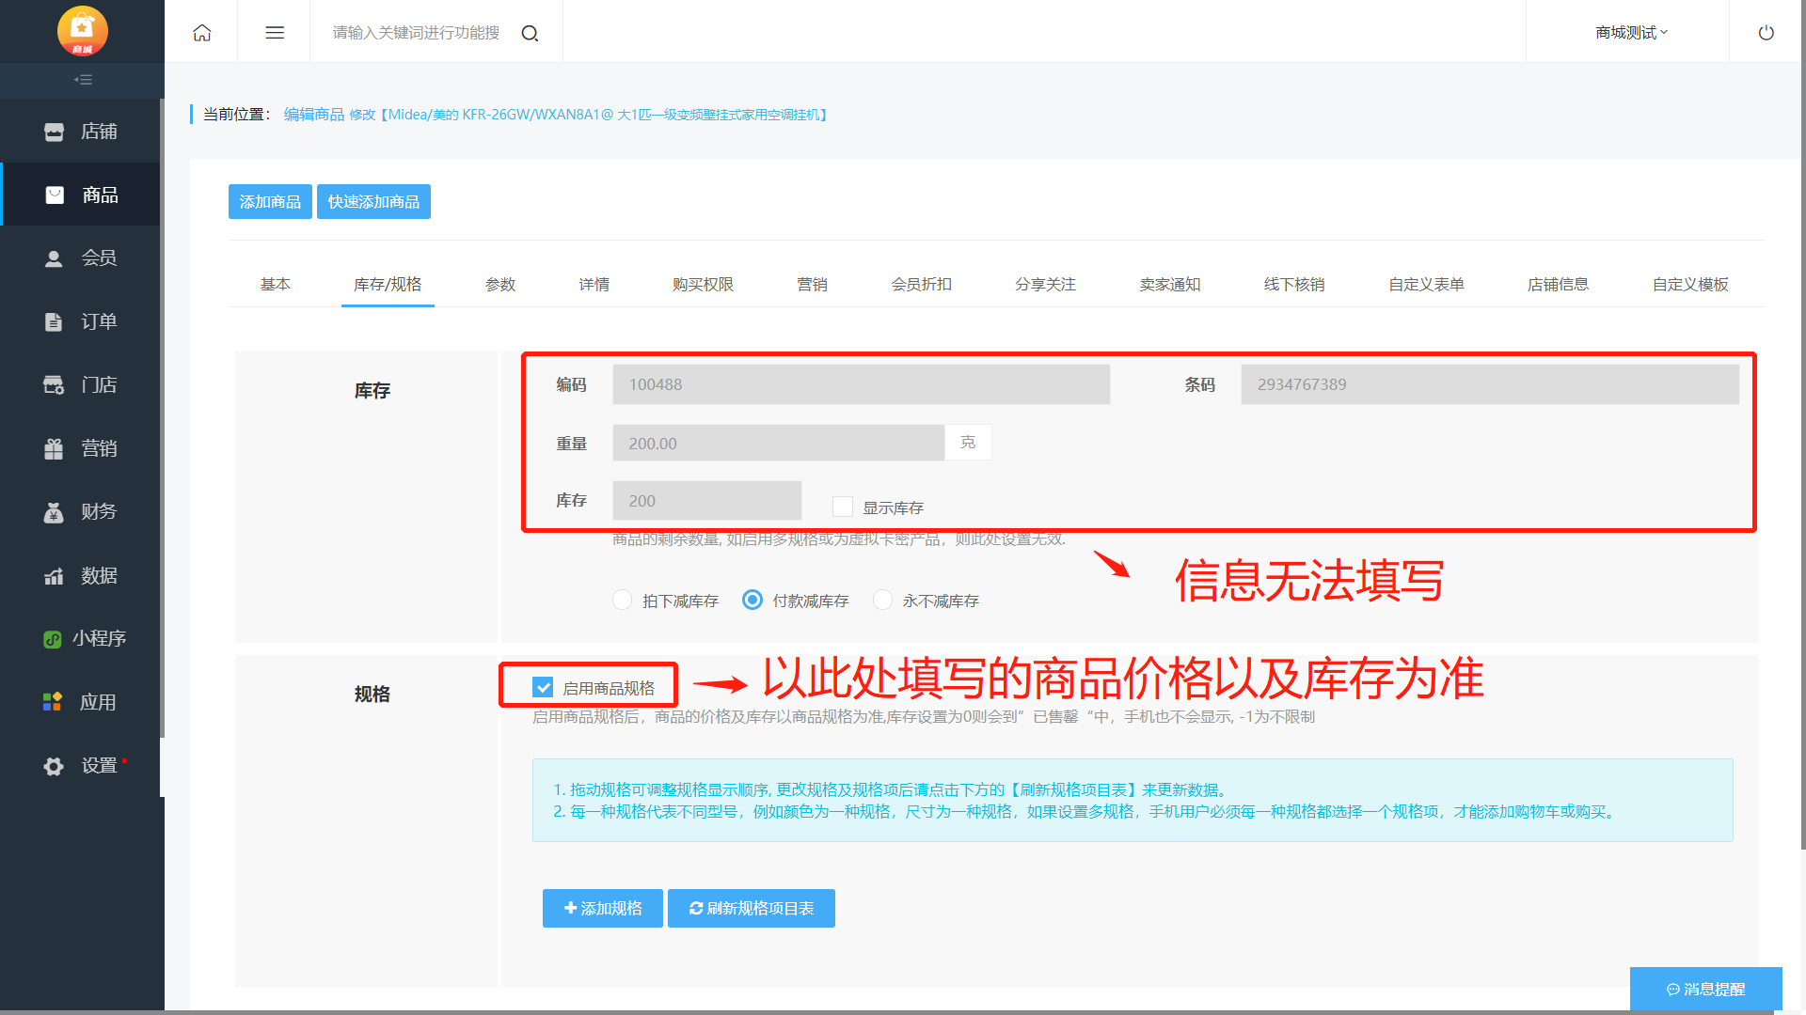The height and width of the screenshot is (1015, 1806).
Task: Open the 数据 statistics chart icon
Action: click(55, 576)
